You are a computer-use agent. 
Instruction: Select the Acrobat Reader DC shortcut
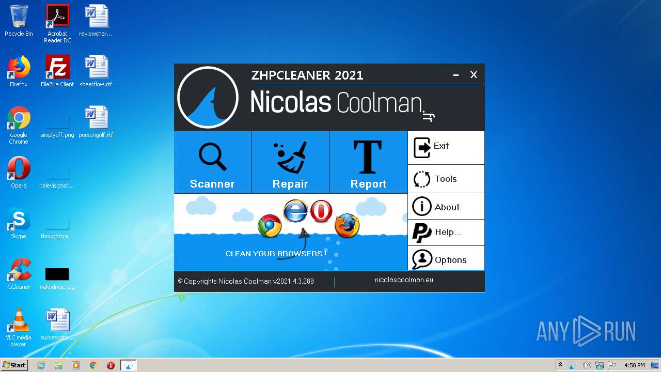(x=57, y=24)
